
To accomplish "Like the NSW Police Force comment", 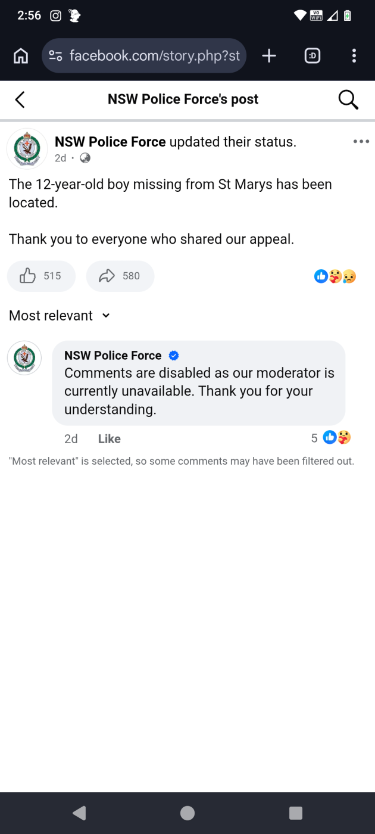I will pos(110,439).
